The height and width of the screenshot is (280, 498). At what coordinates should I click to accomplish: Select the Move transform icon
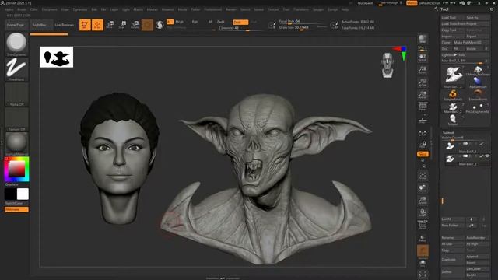coord(110,25)
